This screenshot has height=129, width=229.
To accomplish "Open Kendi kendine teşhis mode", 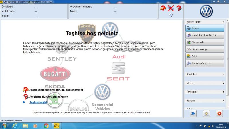I will click(x=205, y=35).
